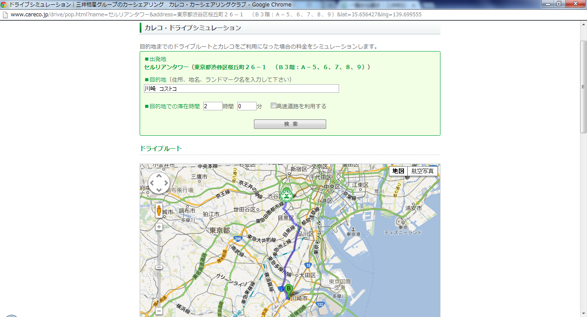The image size is (587, 317).
Task: Switch map to 航空写真 view
Action: coord(422,171)
